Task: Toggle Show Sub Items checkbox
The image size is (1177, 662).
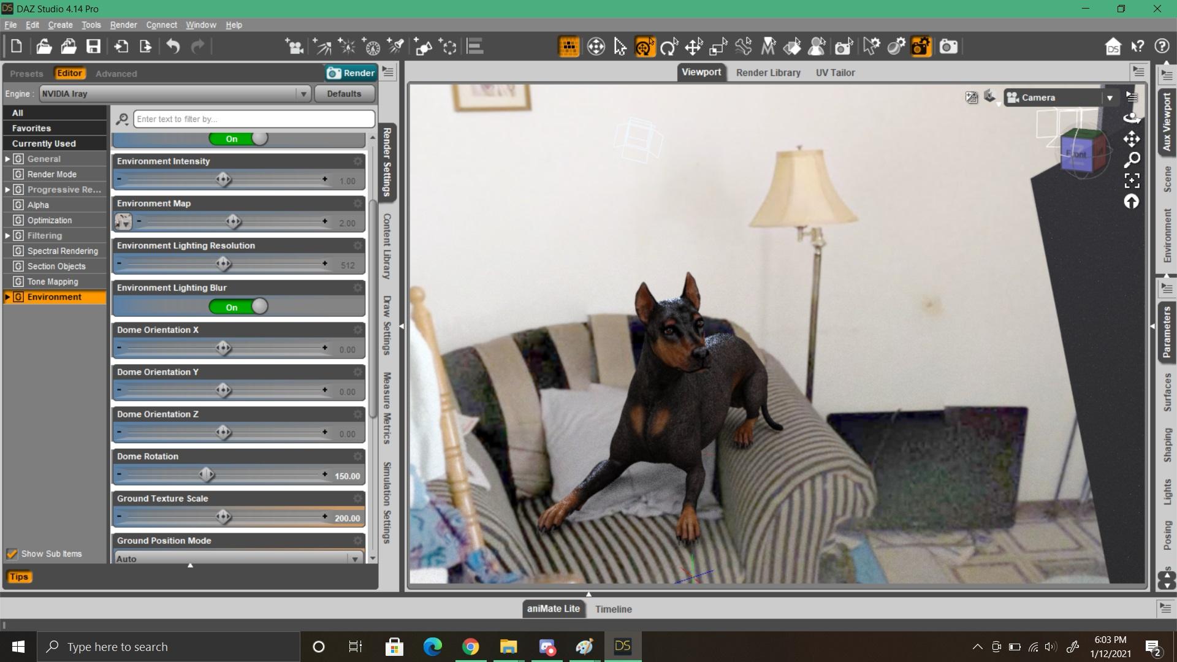Action: tap(12, 554)
